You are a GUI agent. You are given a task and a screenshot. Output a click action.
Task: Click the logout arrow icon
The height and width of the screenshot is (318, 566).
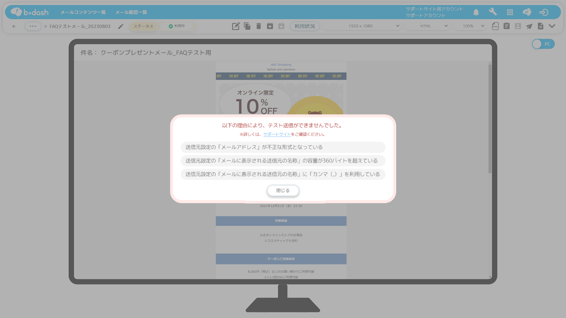(x=544, y=12)
